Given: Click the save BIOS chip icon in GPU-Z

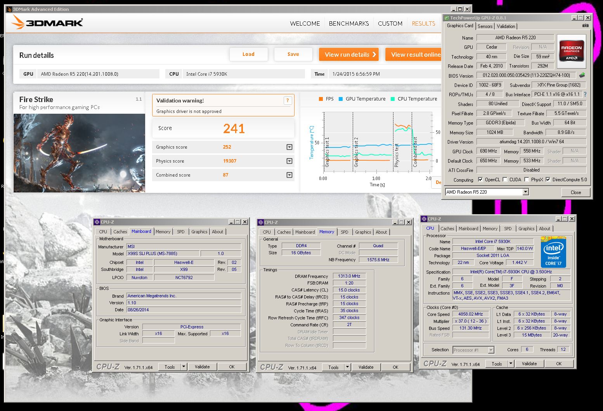Looking at the screenshot, I should coord(582,75).
